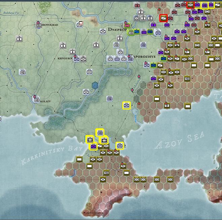Viewport: 222px width, 220px height.
Task: Select the pink unit counter at Dnepropetrovsk
Action: click(x=127, y=26)
